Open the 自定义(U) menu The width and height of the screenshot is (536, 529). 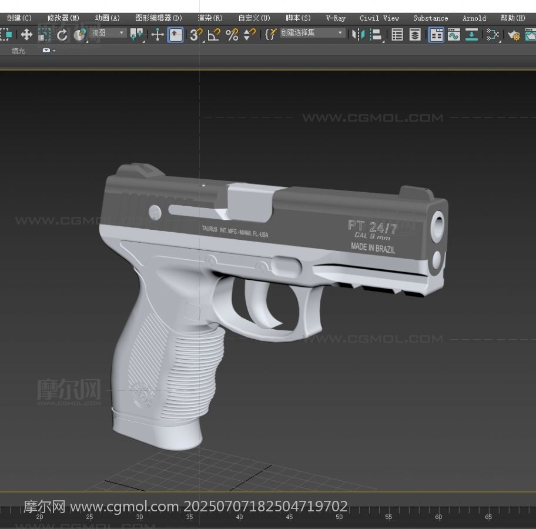[x=254, y=18]
